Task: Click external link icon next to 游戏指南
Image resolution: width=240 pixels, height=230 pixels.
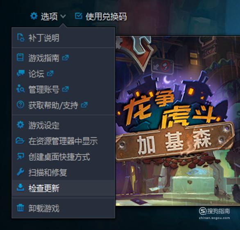Action: [x=66, y=58]
